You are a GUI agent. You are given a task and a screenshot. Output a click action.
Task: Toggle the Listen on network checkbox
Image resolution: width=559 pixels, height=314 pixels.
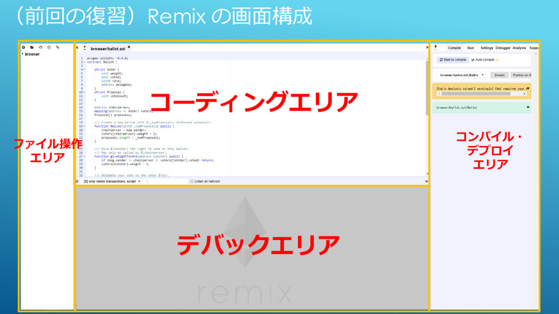click(x=192, y=182)
